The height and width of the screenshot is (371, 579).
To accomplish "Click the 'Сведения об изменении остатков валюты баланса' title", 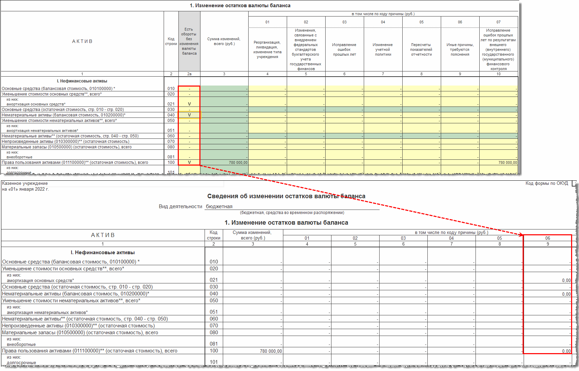I will tap(286, 196).
